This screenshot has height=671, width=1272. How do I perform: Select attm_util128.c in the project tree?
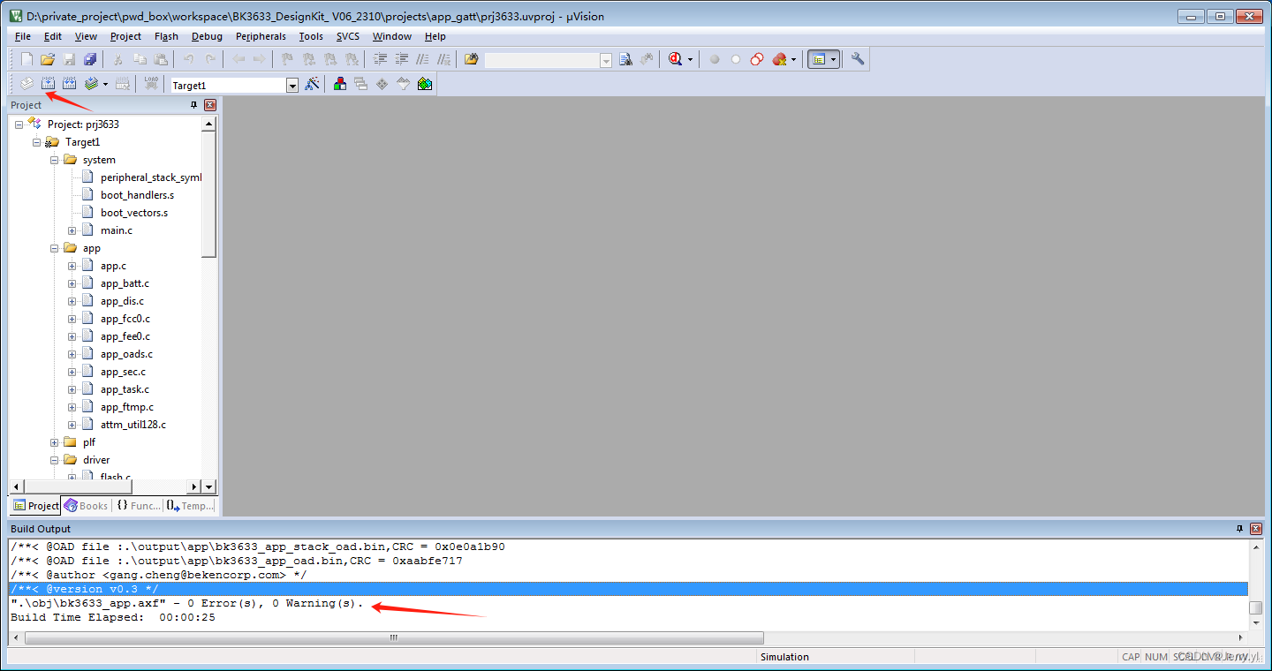click(x=133, y=425)
